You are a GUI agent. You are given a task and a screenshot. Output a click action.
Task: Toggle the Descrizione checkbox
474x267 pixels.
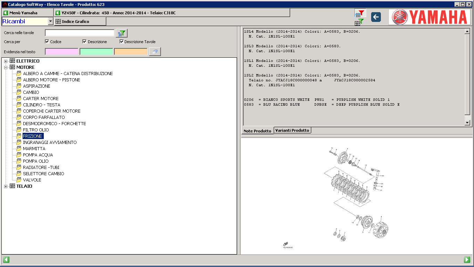point(84,41)
